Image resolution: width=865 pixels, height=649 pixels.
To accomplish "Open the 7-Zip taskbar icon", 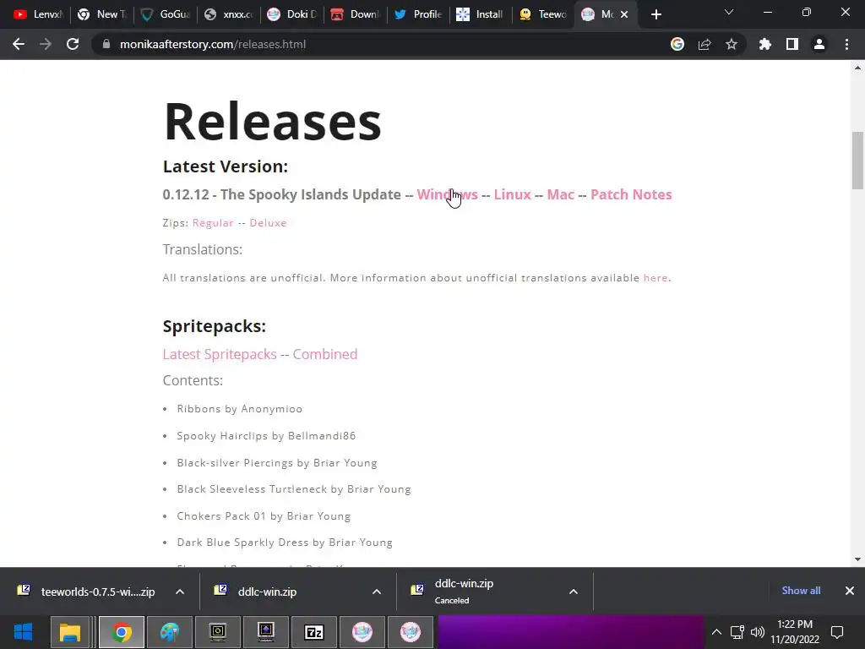I will pos(314,632).
